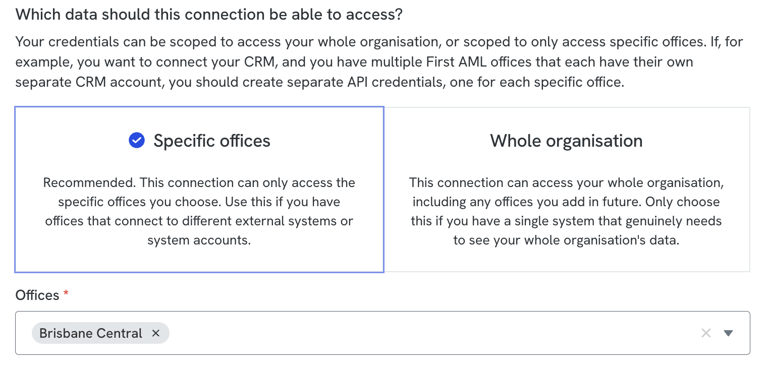
Task: Expand the Offices combo box list
Action: (728, 333)
